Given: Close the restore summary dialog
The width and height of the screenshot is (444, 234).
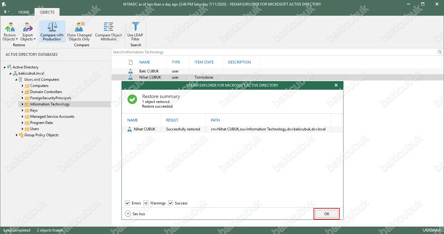Looking at the screenshot, I should pyautogui.click(x=336, y=85).
